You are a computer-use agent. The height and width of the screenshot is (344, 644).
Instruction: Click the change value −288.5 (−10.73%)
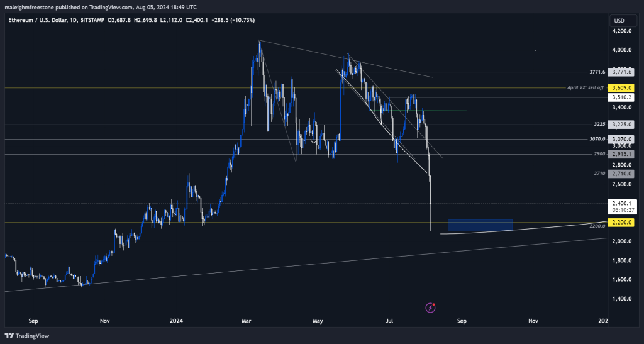click(x=233, y=19)
